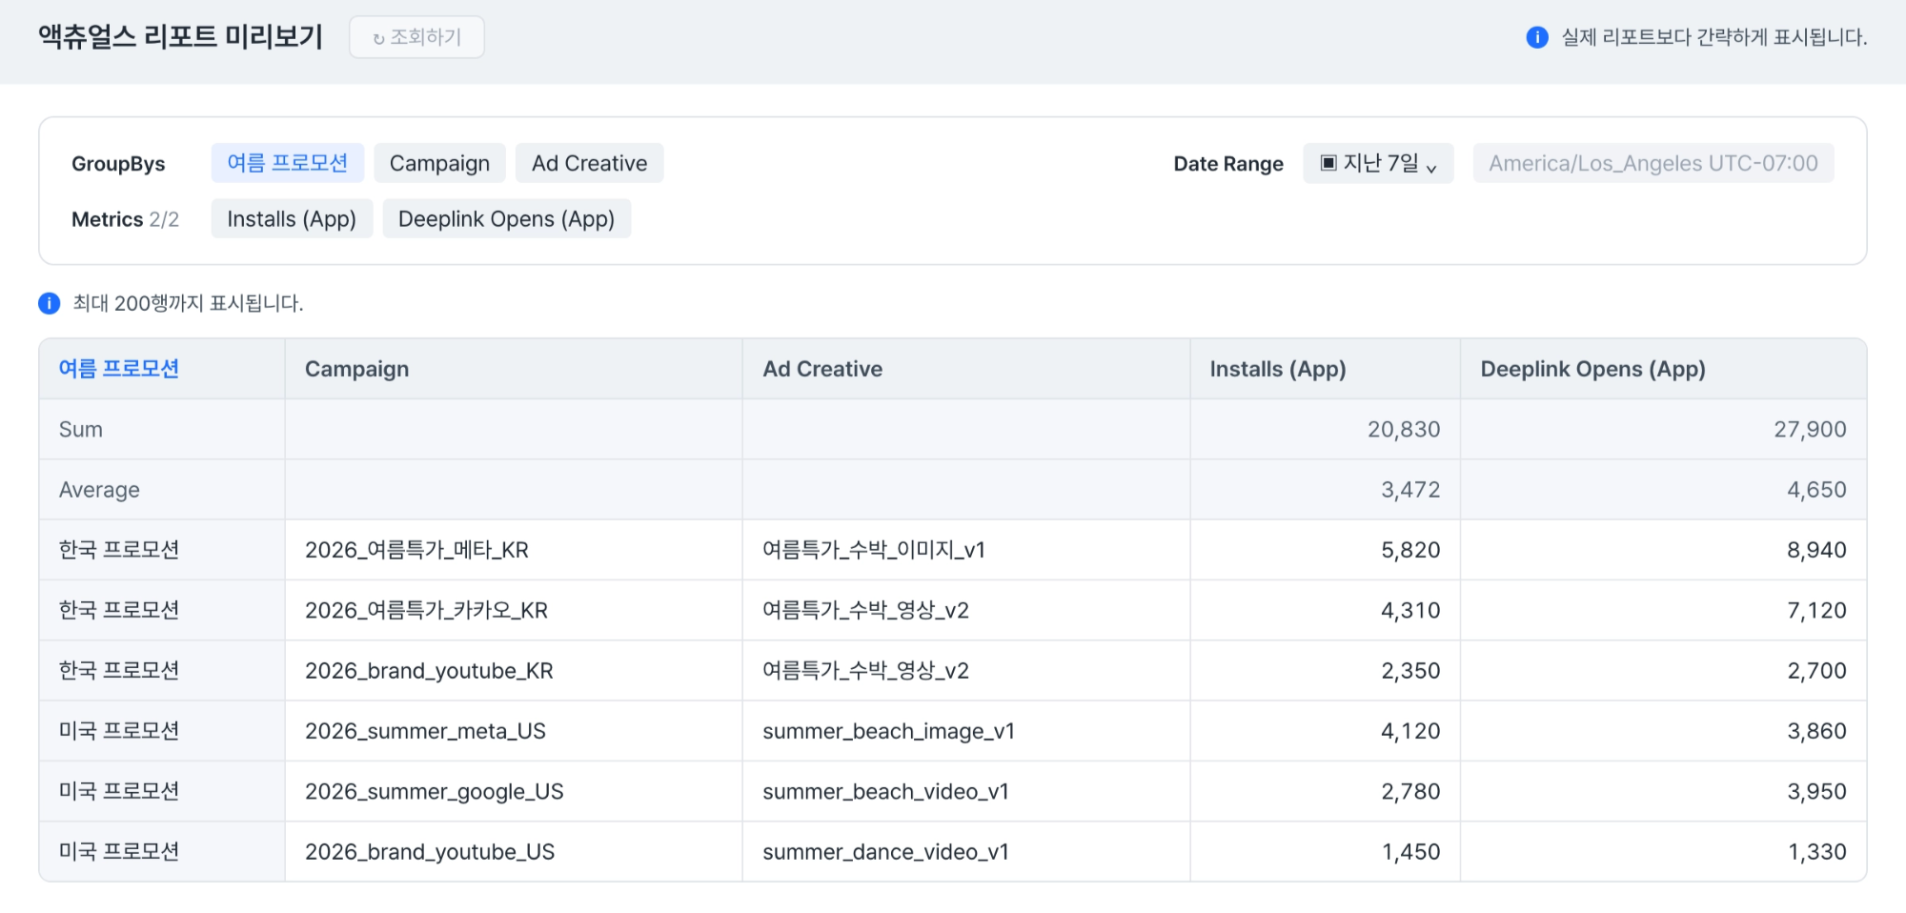The image size is (1906, 913).
Task: Click campaign 2026_summer_google_US
Action: coord(435,791)
